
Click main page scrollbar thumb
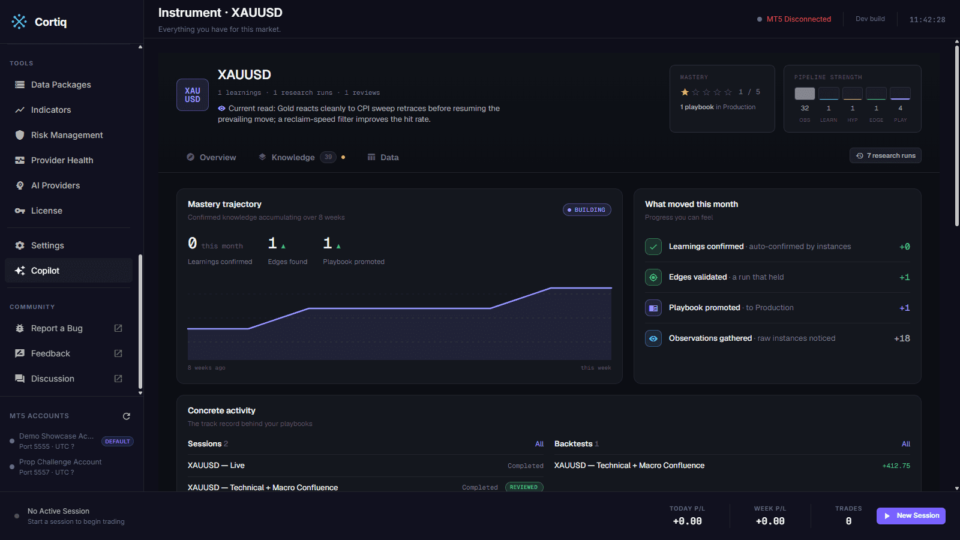coord(957,136)
